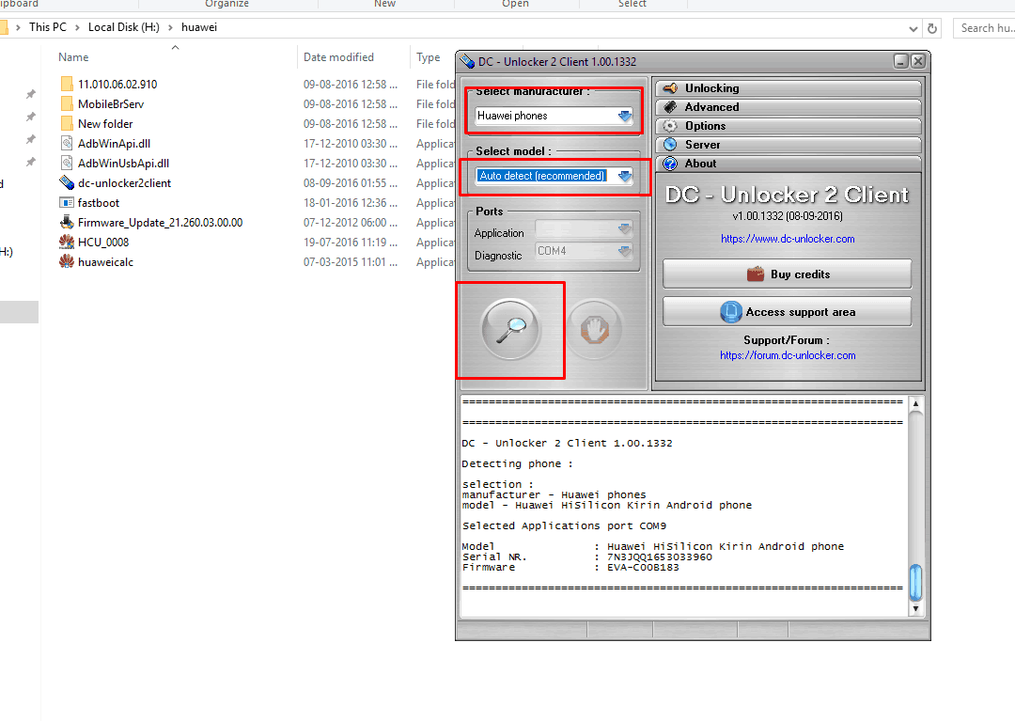This screenshot has width=1015, height=721.
Task: Open the Organize menu in Explorer
Action: coord(226,5)
